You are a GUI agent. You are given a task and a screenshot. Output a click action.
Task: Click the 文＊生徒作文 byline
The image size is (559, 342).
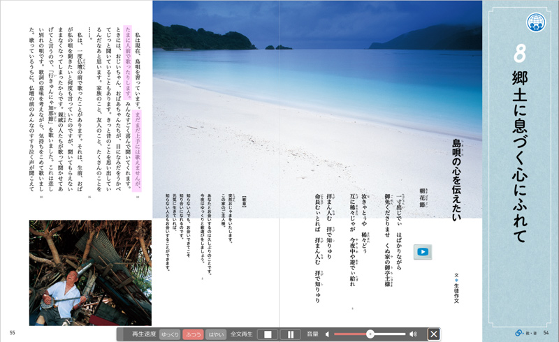point(456,288)
